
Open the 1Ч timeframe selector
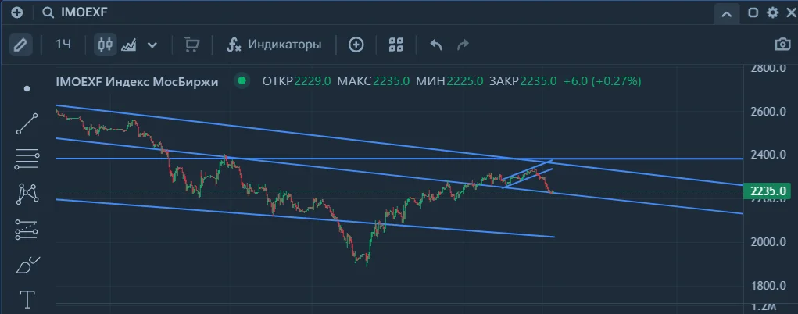click(x=63, y=45)
